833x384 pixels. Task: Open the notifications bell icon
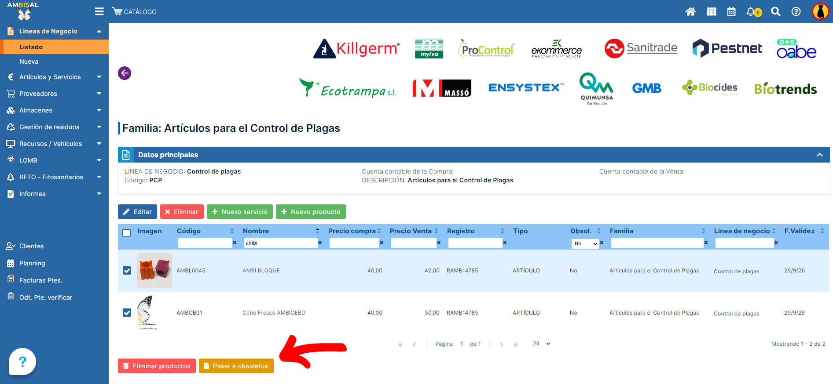[x=751, y=12]
